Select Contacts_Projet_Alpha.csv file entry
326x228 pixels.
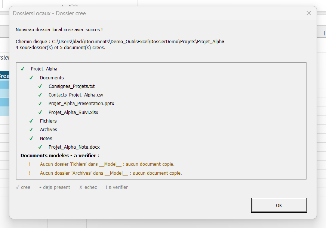click(x=76, y=95)
